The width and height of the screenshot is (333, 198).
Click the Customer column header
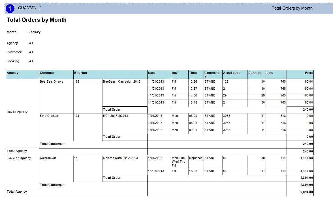[48, 73]
